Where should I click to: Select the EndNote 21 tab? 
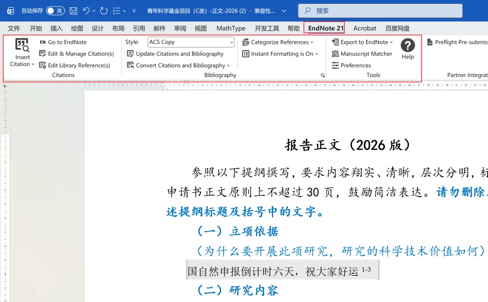point(326,28)
